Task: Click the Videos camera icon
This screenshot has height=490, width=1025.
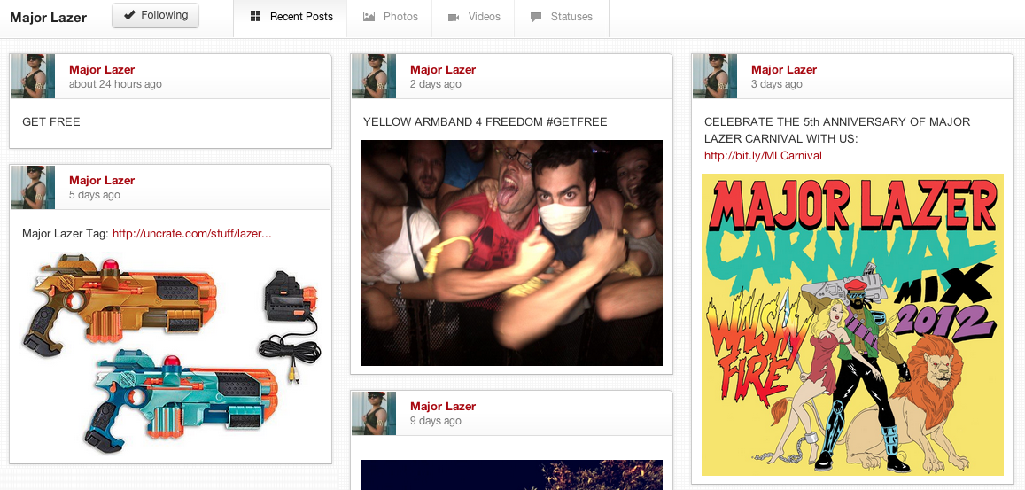Action: click(454, 17)
